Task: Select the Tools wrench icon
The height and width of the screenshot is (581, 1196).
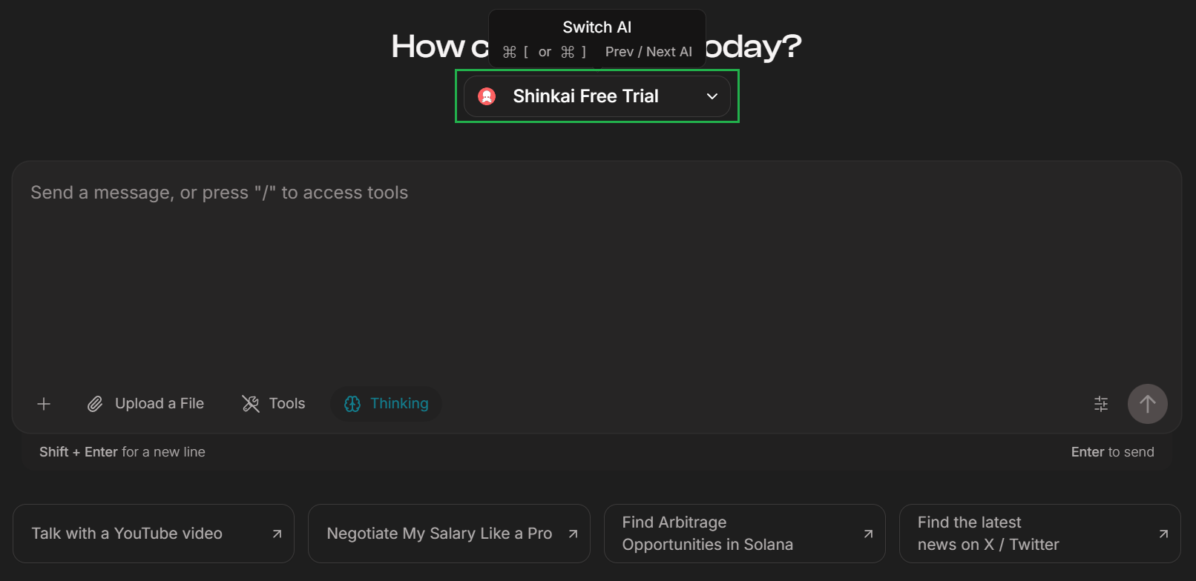Action: [251, 403]
